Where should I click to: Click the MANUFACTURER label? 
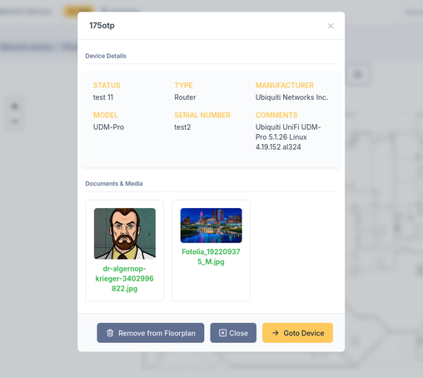click(285, 85)
